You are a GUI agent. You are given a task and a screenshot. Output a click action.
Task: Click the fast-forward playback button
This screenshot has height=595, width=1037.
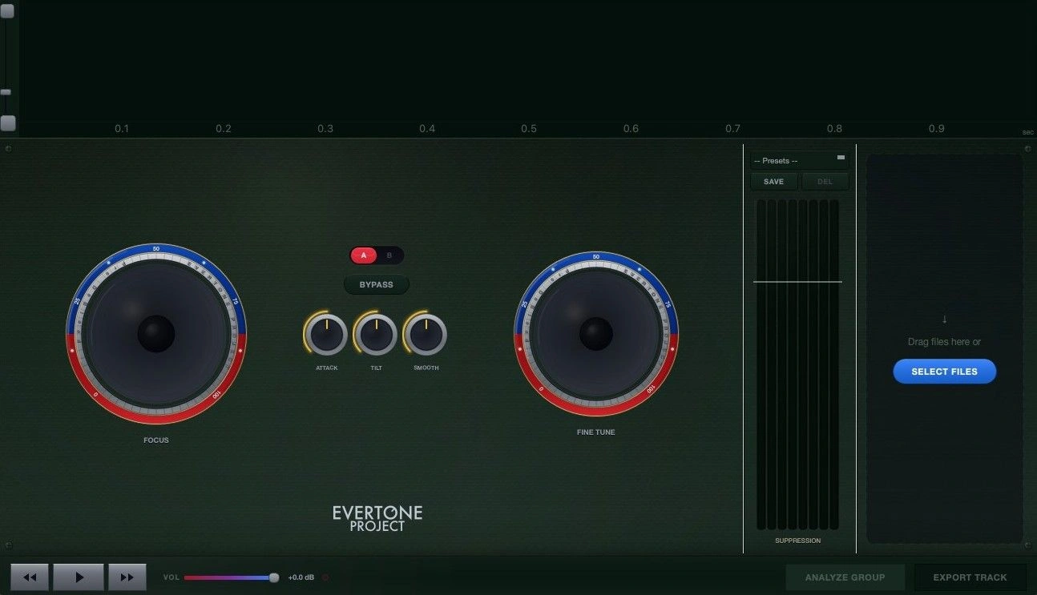pos(127,577)
